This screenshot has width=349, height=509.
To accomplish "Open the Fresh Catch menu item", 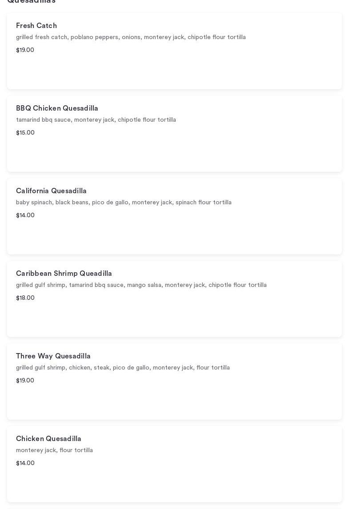I will tap(36, 26).
